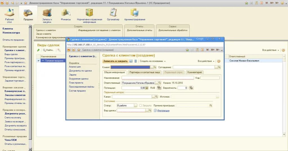This screenshot has width=288, height=151.
Task: Open the Продажи section
Action: coord(28,15)
